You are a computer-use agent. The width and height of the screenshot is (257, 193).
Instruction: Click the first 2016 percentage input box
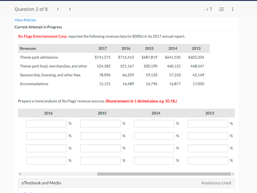click(x=46, y=123)
